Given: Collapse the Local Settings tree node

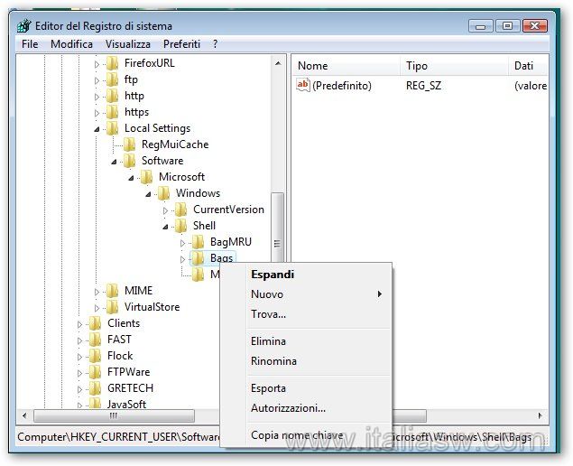Looking at the screenshot, I should (x=97, y=129).
